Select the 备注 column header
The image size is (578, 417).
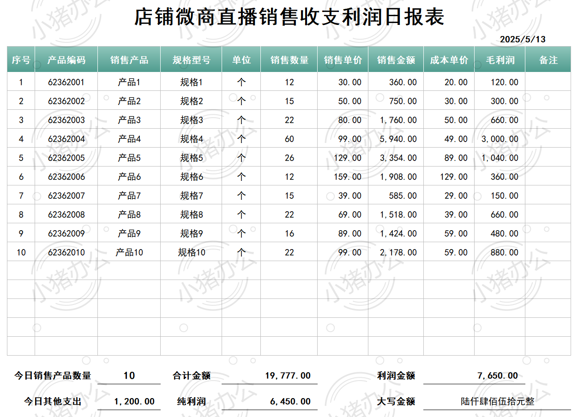[548, 60]
